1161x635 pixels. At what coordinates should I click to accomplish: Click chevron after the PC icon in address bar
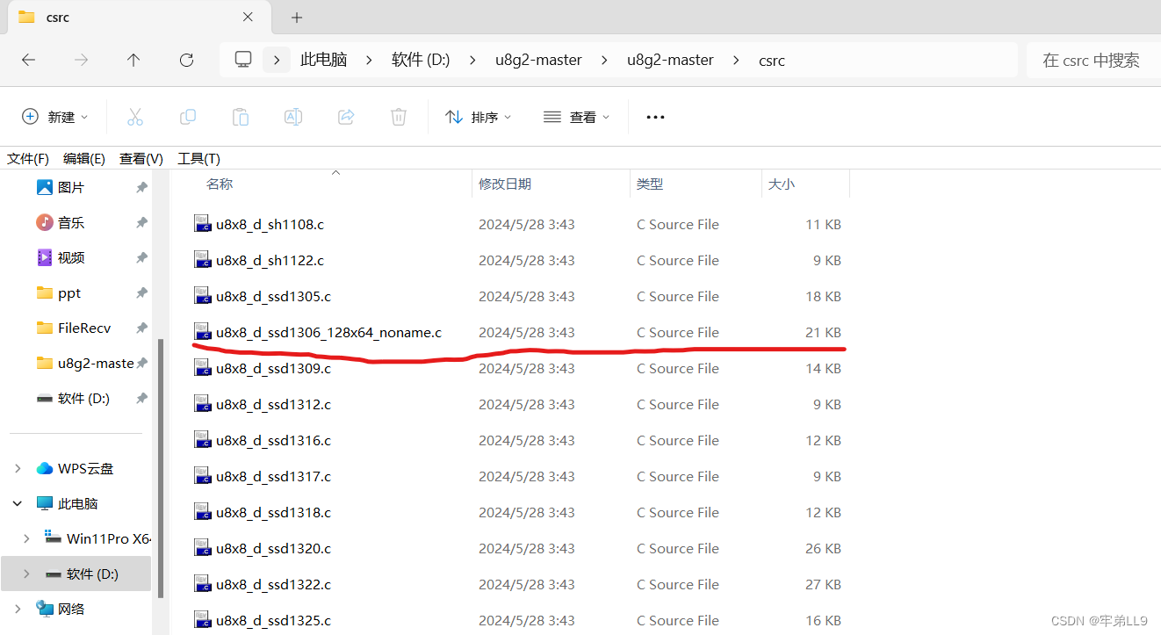(277, 60)
